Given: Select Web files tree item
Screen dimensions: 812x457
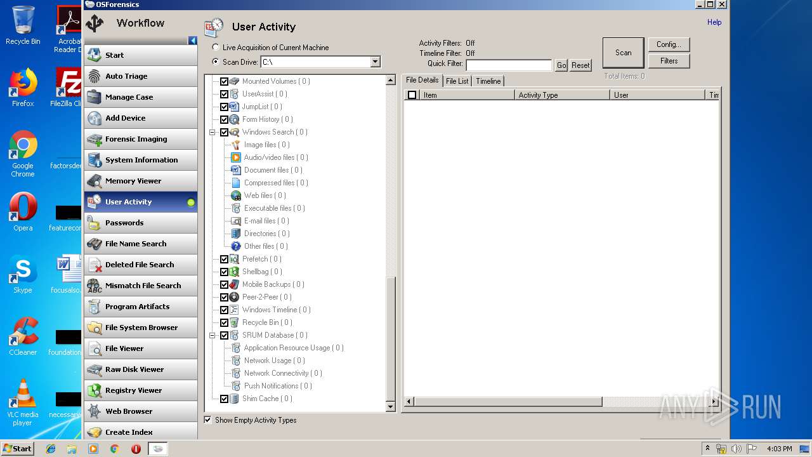Looking at the screenshot, I should coord(265,195).
